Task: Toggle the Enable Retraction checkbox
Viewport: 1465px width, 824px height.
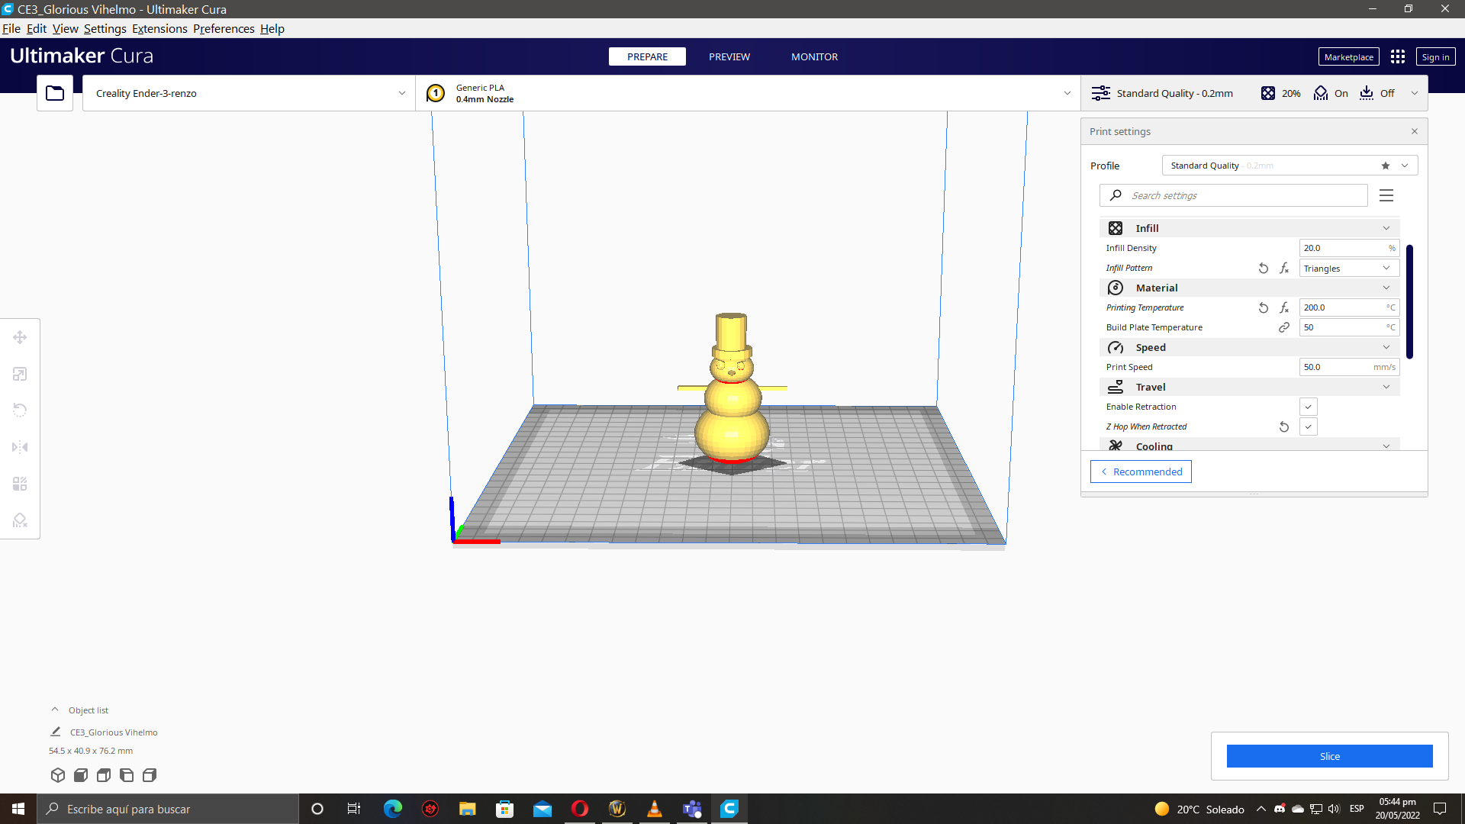Action: 1308,407
